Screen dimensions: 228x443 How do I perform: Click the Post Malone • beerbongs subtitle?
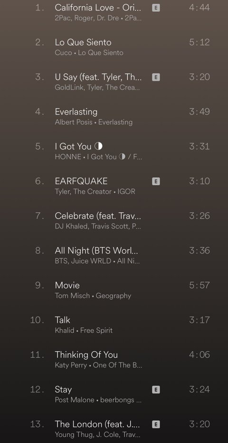pyautogui.click(x=98, y=400)
